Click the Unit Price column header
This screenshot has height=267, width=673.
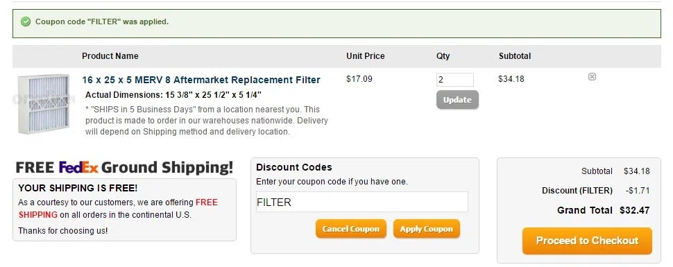(365, 56)
